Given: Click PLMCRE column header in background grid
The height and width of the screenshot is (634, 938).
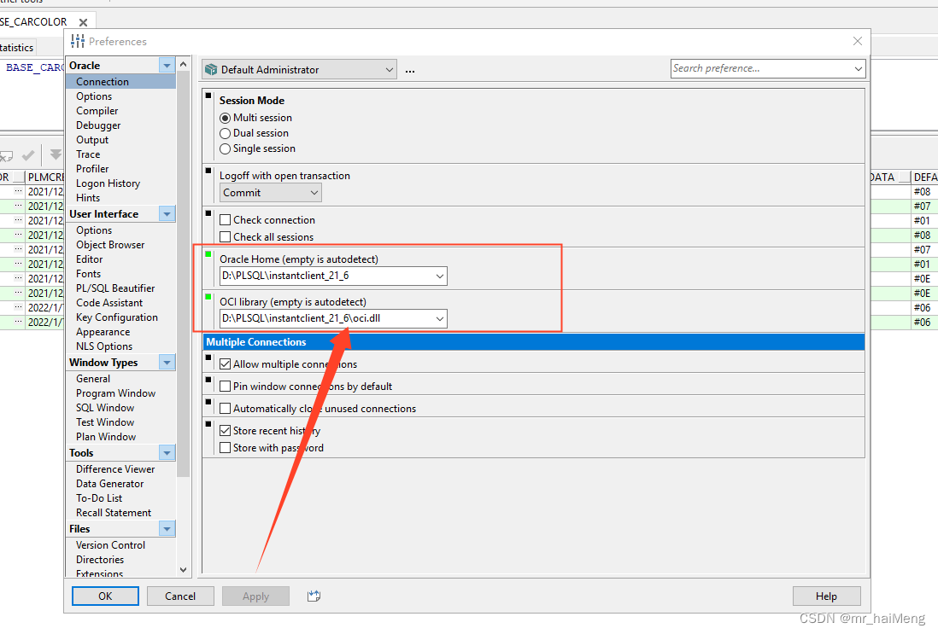Looking at the screenshot, I should (x=45, y=177).
